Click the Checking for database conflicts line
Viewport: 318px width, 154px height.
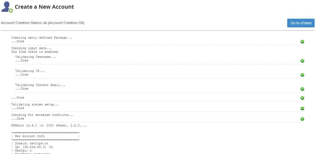(x=42, y=115)
